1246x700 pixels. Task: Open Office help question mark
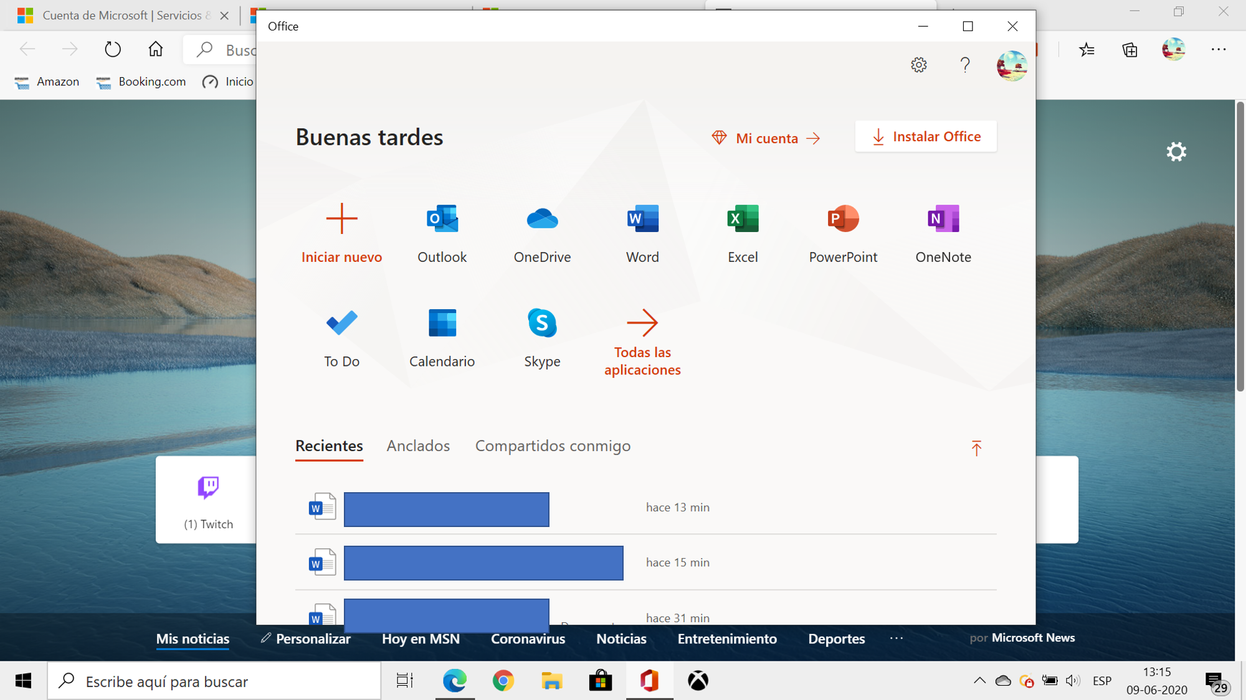pos(964,64)
